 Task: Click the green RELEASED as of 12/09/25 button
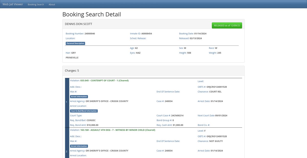click(x=227, y=25)
